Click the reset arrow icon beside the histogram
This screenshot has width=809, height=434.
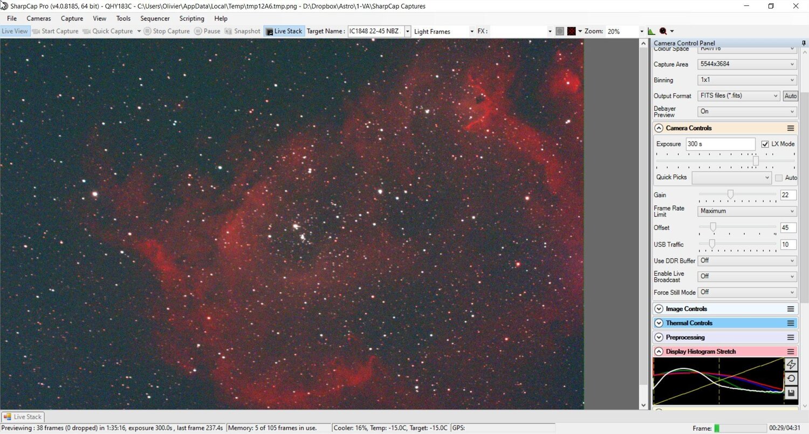click(791, 378)
